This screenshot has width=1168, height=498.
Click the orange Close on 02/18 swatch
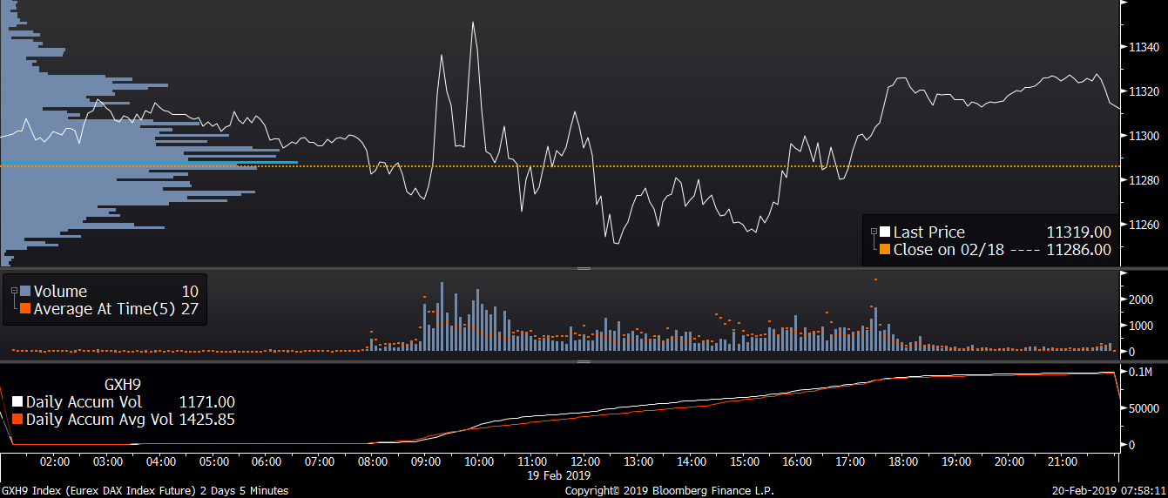coord(885,250)
